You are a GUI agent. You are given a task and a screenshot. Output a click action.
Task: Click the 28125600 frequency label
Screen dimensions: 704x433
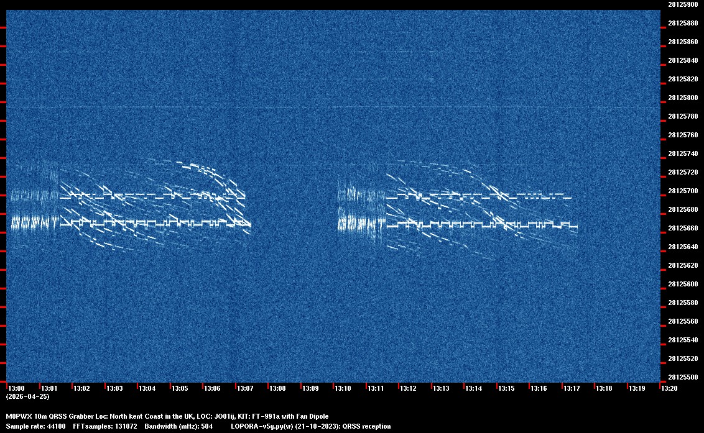682,284
